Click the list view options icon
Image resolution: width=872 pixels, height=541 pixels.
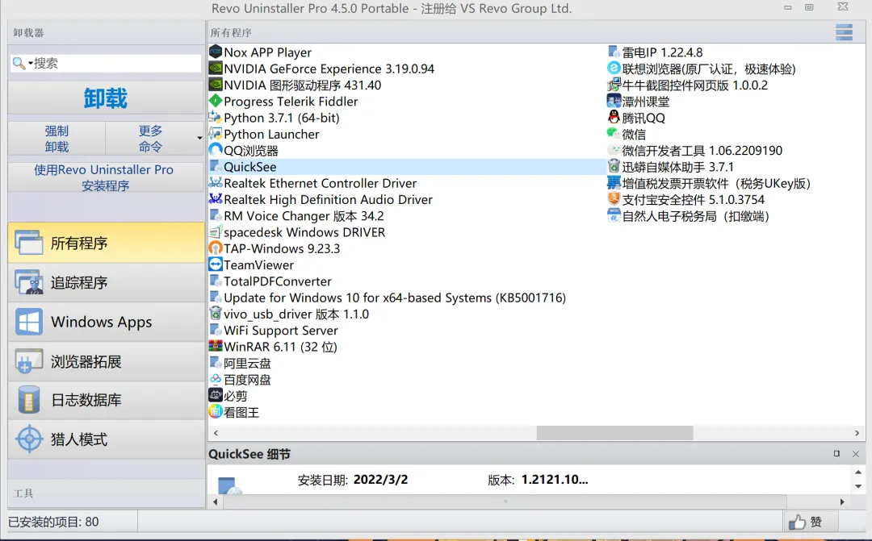click(844, 32)
